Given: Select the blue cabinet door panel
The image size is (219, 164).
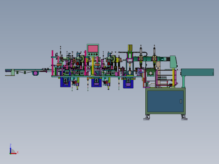Looking at the screenshot, I should click(x=166, y=101).
